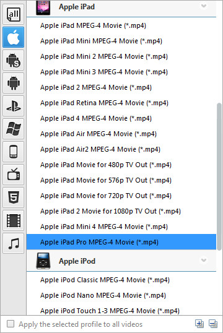Select Apple iPod Classic MPEG-4 Movie
The image size is (223, 333).
coord(121,280)
